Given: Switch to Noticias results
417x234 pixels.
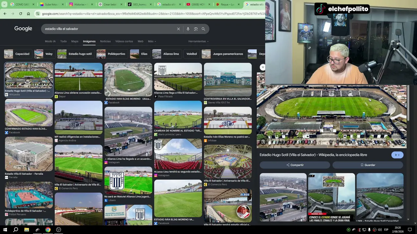Looking at the screenshot, I should tap(106, 41).
